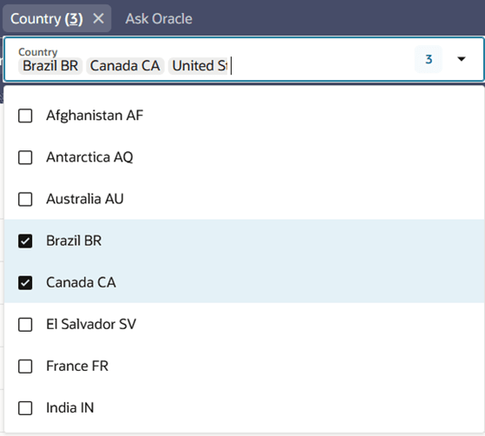Check the Australia AU checkbox
The image size is (485, 436).
tap(25, 199)
